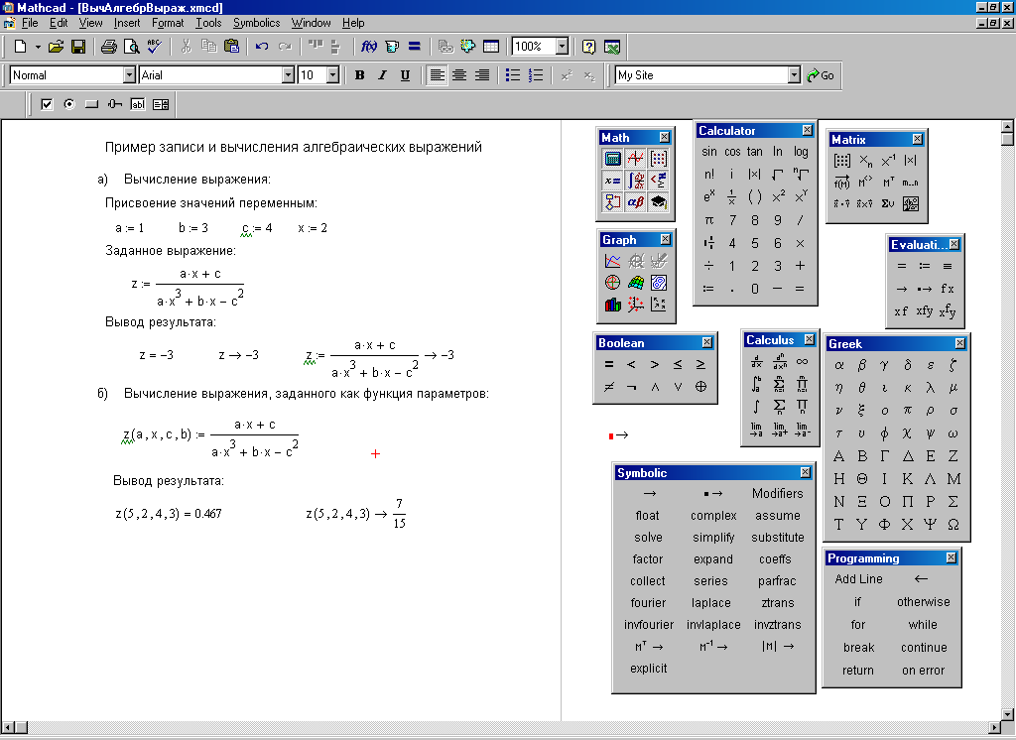Toggle Bold formatting
This screenshot has width=1016, height=740.
pyautogui.click(x=359, y=75)
